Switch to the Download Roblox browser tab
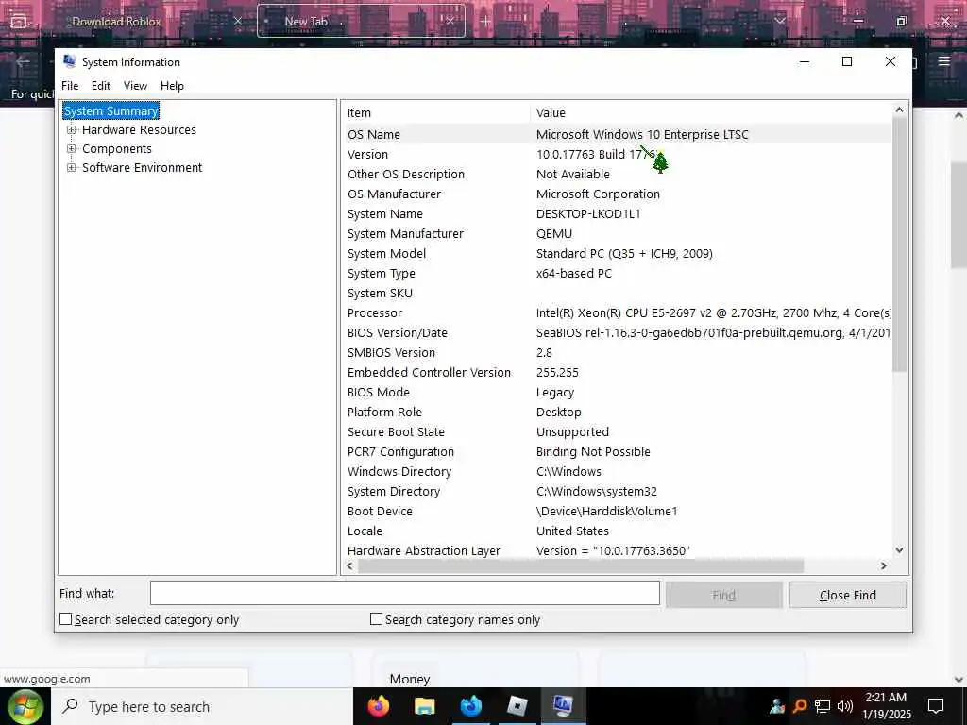 point(116,21)
